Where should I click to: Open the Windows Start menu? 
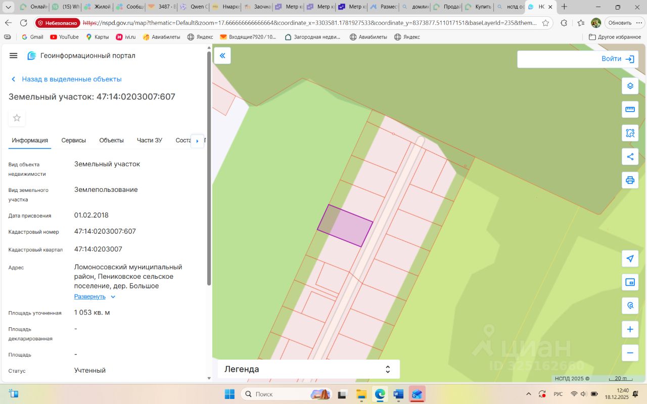229,394
